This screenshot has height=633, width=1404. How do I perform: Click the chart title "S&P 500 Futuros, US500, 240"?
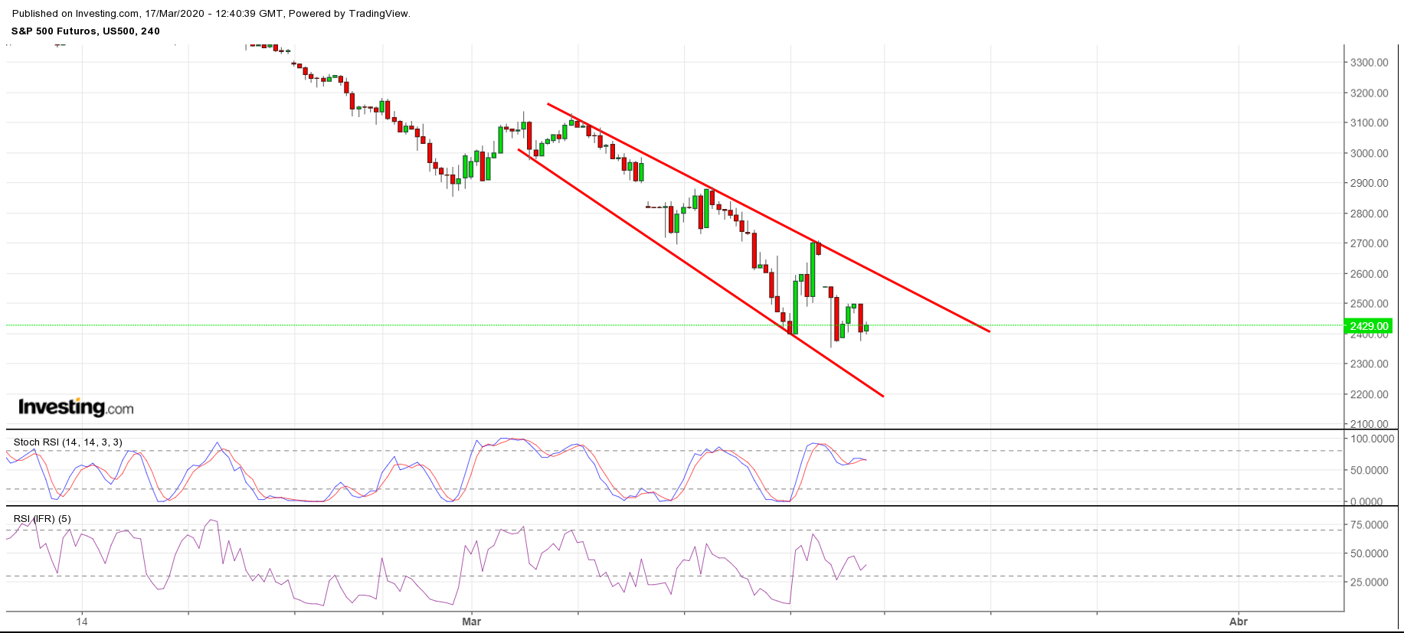[86, 31]
